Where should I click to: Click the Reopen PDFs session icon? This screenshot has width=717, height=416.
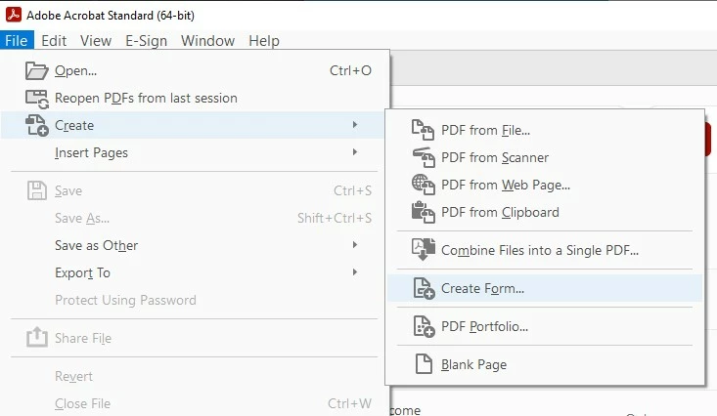point(36,99)
